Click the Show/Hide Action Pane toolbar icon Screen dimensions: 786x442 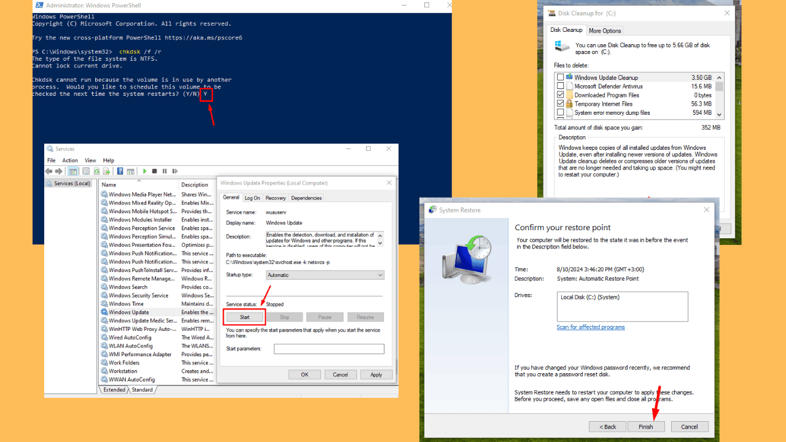pyautogui.click(x=131, y=171)
